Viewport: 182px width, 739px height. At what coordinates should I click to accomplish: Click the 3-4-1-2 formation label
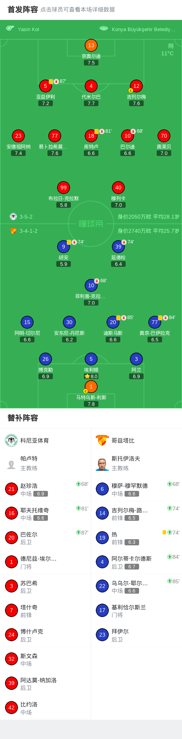coord(28,231)
